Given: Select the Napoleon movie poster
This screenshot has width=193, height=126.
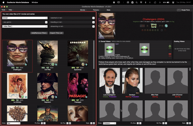Looking at the screenshot, I should pos(48,86).
